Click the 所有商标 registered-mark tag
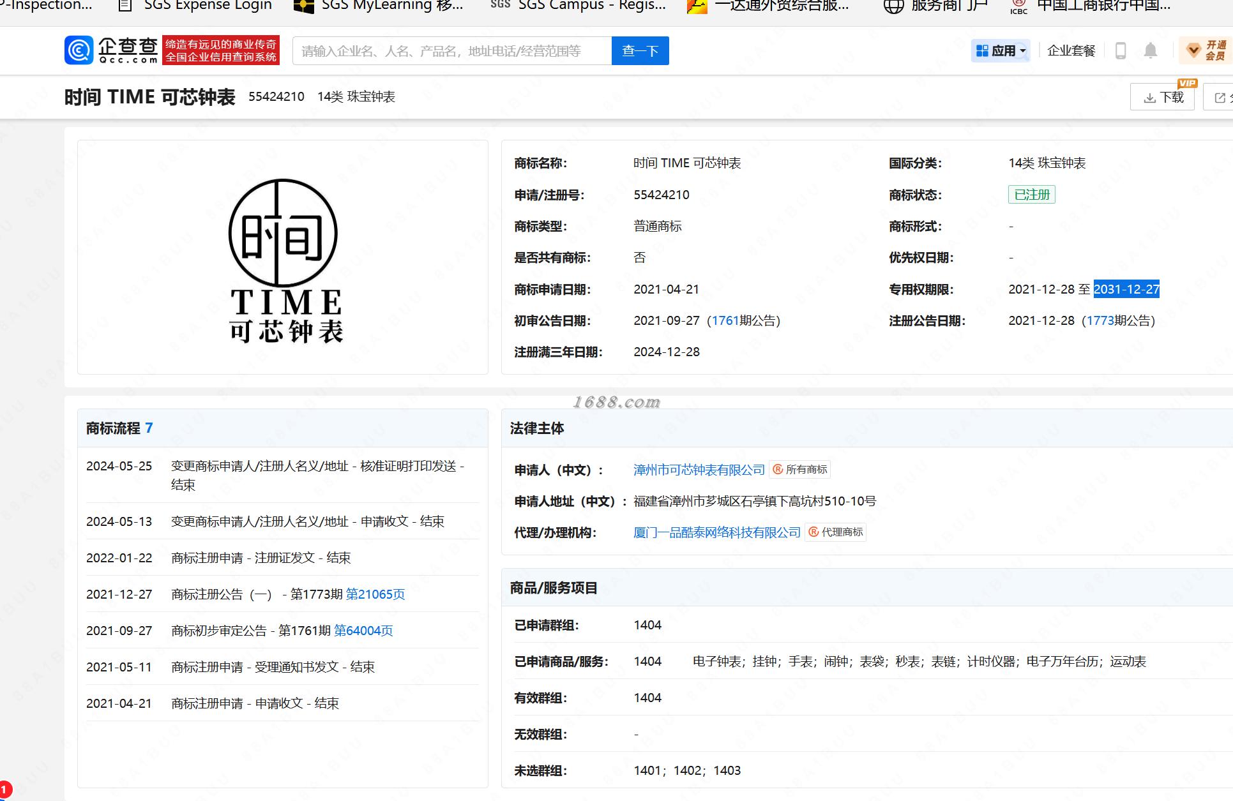This screenshot has width=1233, height=801. [x=800, y=470]
